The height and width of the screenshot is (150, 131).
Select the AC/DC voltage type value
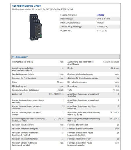click(x=61, y=90)
